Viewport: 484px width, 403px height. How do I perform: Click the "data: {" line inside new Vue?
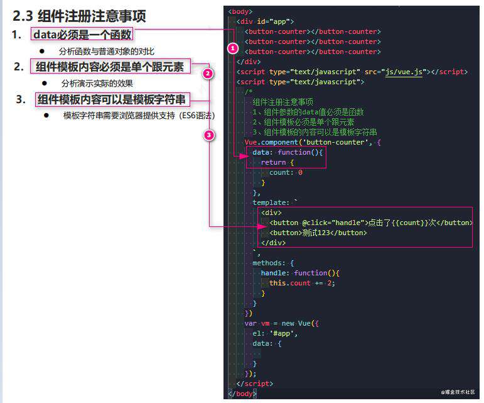click(x=267, y=344)
